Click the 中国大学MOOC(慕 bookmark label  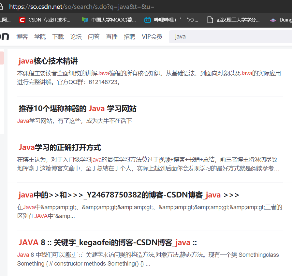114,20
